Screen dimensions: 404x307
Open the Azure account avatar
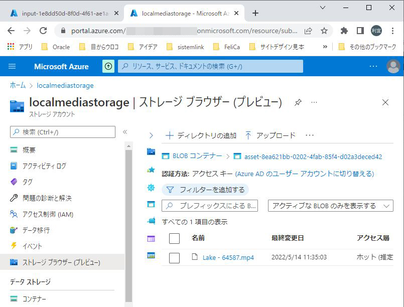click(393, 66)
